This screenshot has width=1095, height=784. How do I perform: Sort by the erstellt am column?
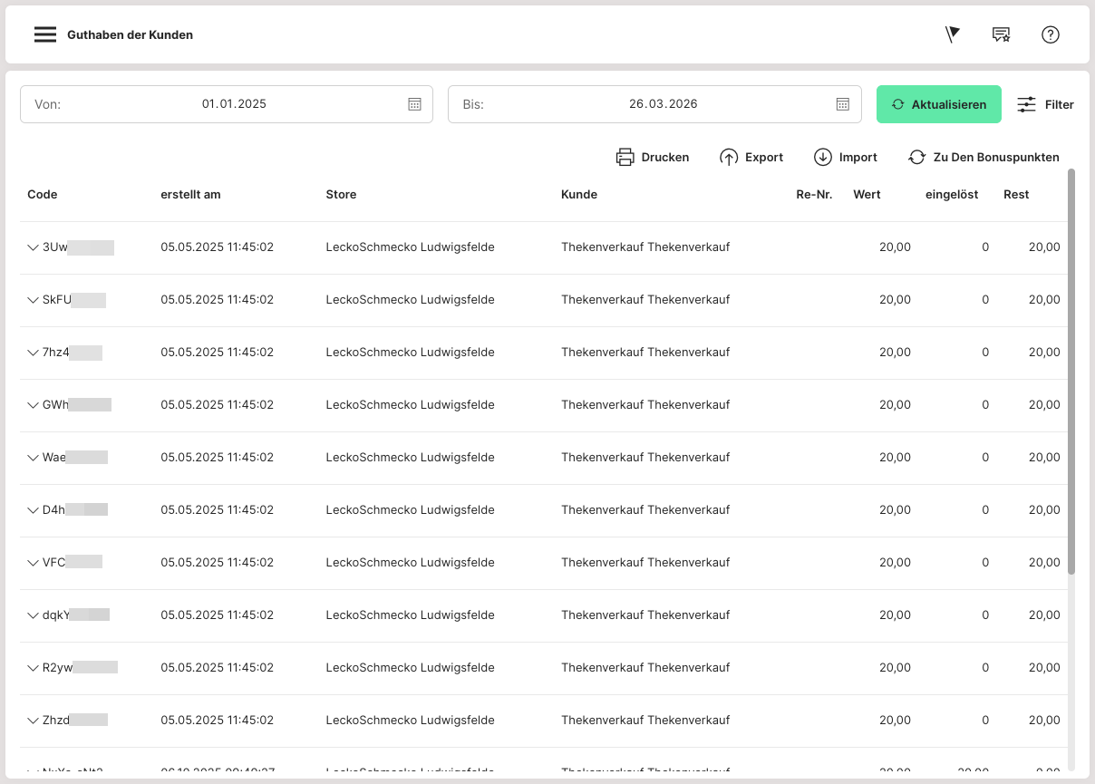pyautogui.click(x=190, y=195)
